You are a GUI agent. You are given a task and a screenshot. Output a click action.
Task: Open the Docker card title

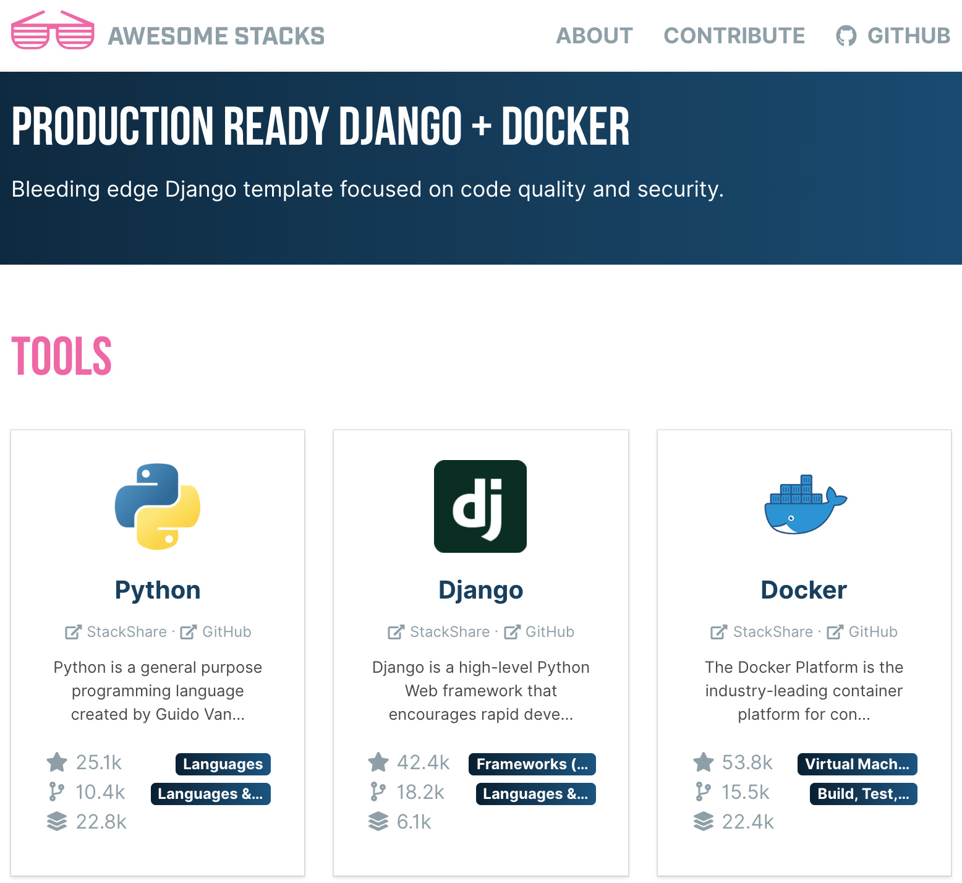tap(804, 590)
